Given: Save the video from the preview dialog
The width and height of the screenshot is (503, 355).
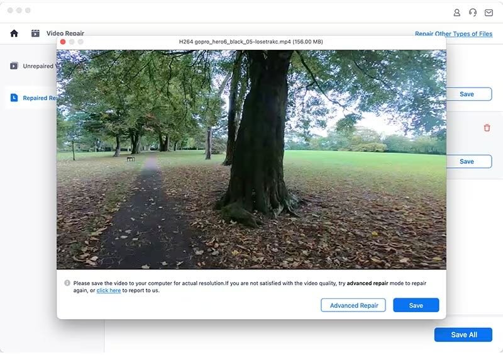Looking at the screenshot, I should (416, 305).
